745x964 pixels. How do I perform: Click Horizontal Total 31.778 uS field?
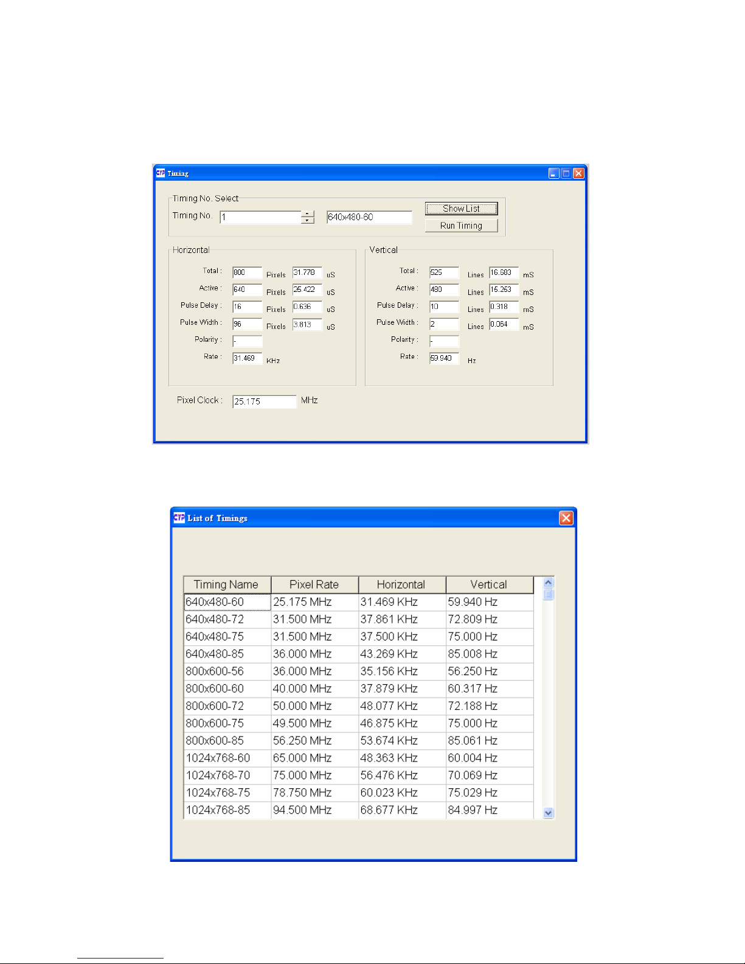coord(307,272)
